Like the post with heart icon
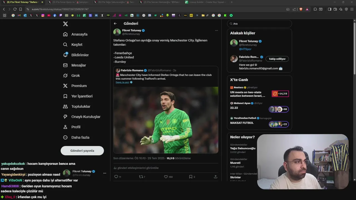Viewport: 356px width, 200px height. (166, 177)
